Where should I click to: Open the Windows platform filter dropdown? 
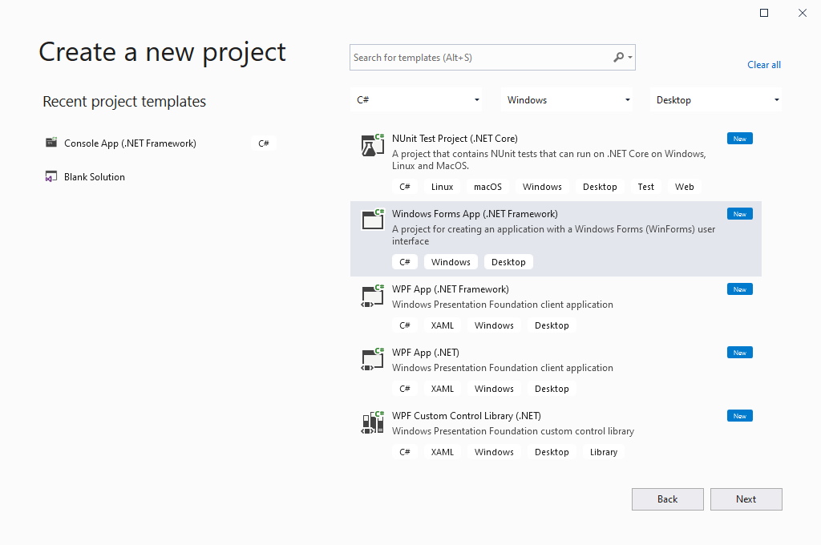pos(567,99)
